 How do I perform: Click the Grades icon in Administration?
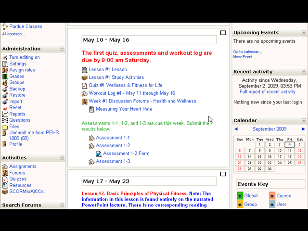pyautogui.click(x=5, y=77)
